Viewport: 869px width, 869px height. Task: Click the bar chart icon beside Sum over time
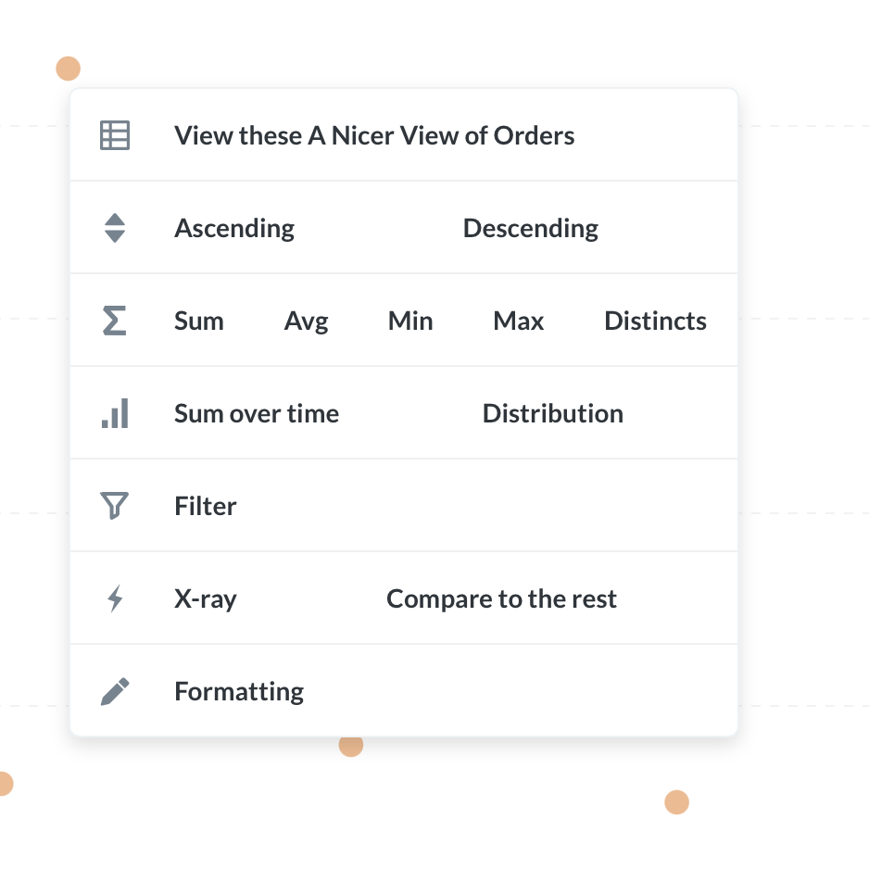pos(114,413)
